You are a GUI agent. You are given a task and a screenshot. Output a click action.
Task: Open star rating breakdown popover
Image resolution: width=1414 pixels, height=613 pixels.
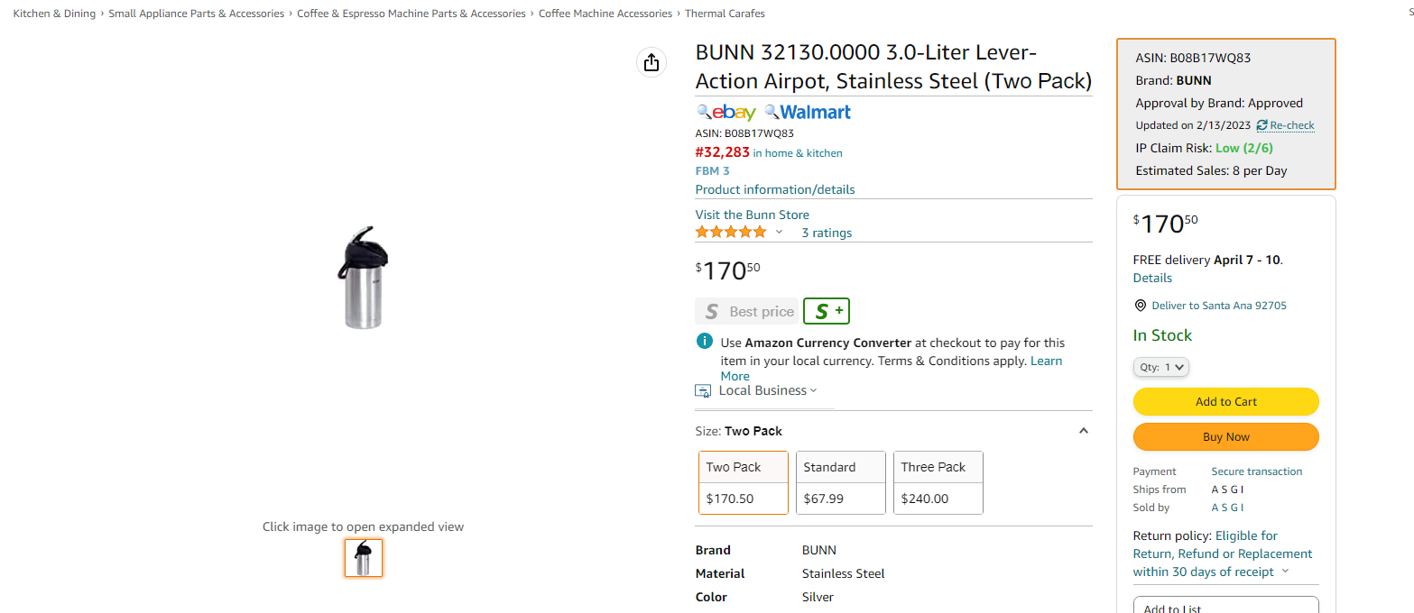(x=779, y=232)
